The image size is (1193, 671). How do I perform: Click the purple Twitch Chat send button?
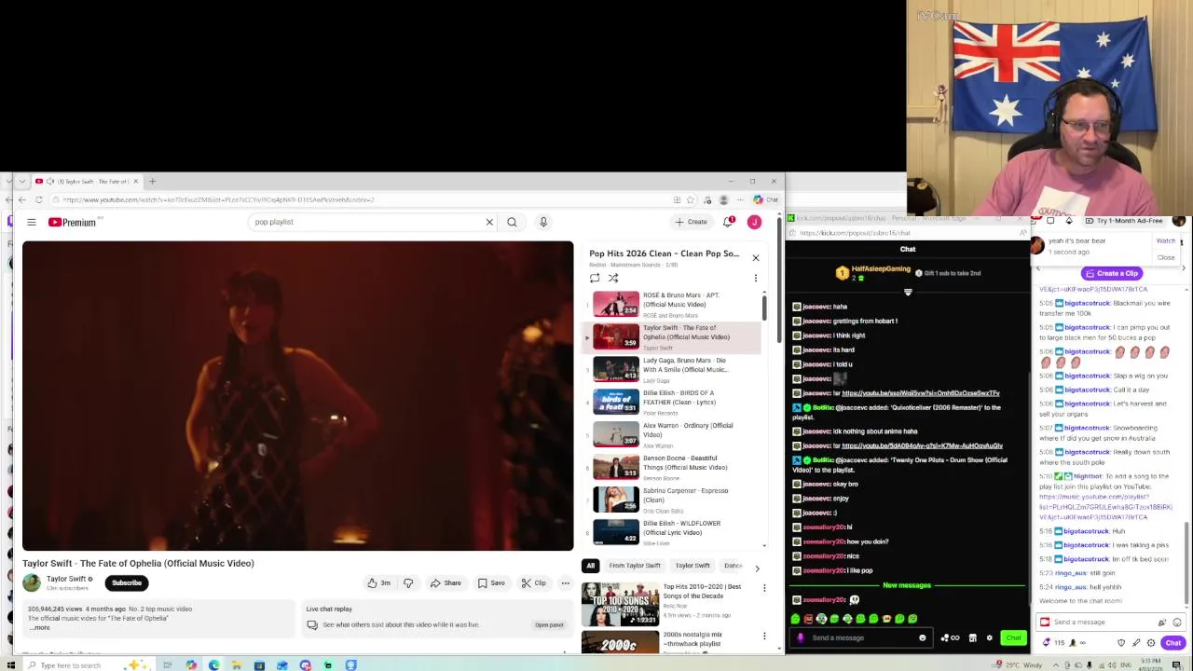pyautogui.click(x=1172, y=643)
